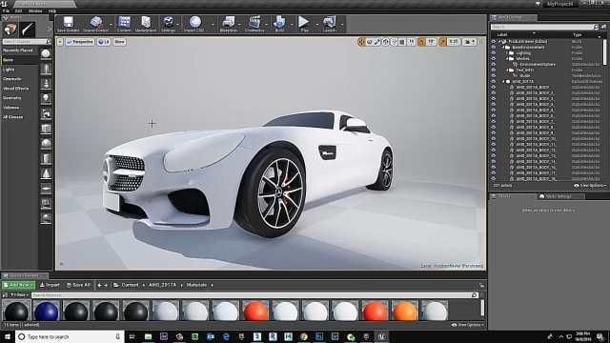Collapse the AMG_2017A tree node

(503, 82)
